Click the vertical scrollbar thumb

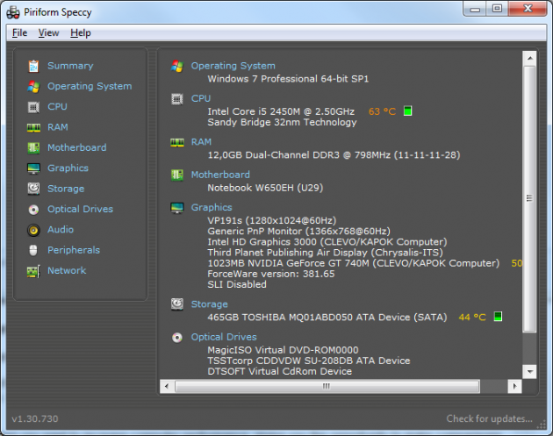click(x=529, y=198)
